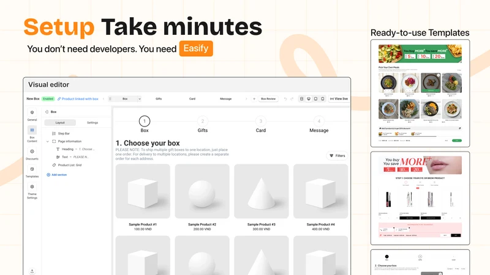Click step 4 Message circle in preview
Viewport: 490px width, 275px height.
tap(318, 121)
